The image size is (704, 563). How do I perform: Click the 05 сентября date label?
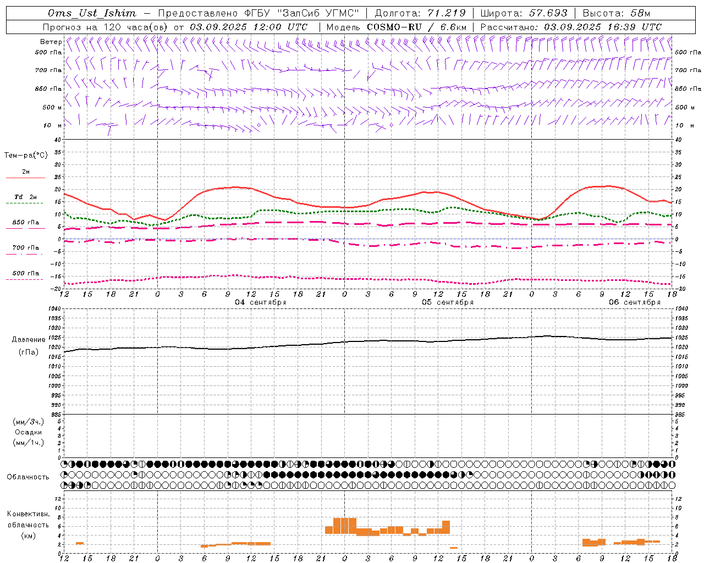coord(448,302)
